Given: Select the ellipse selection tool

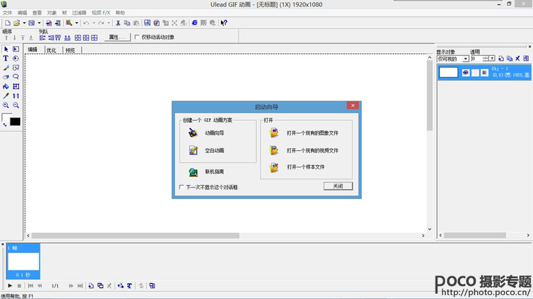Looking at the screenshot, I should 16,58.
